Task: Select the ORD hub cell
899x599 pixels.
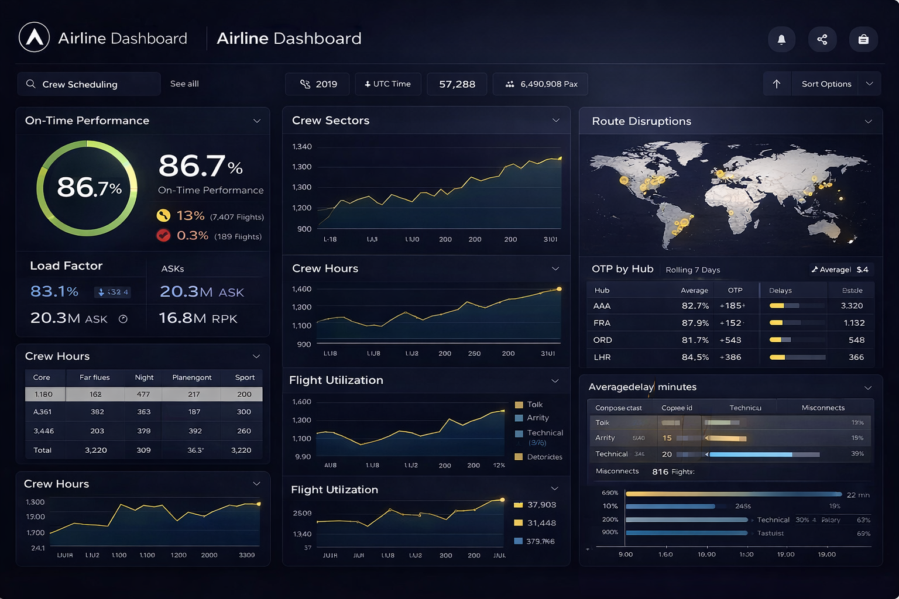Action: [x=602, y=340]
